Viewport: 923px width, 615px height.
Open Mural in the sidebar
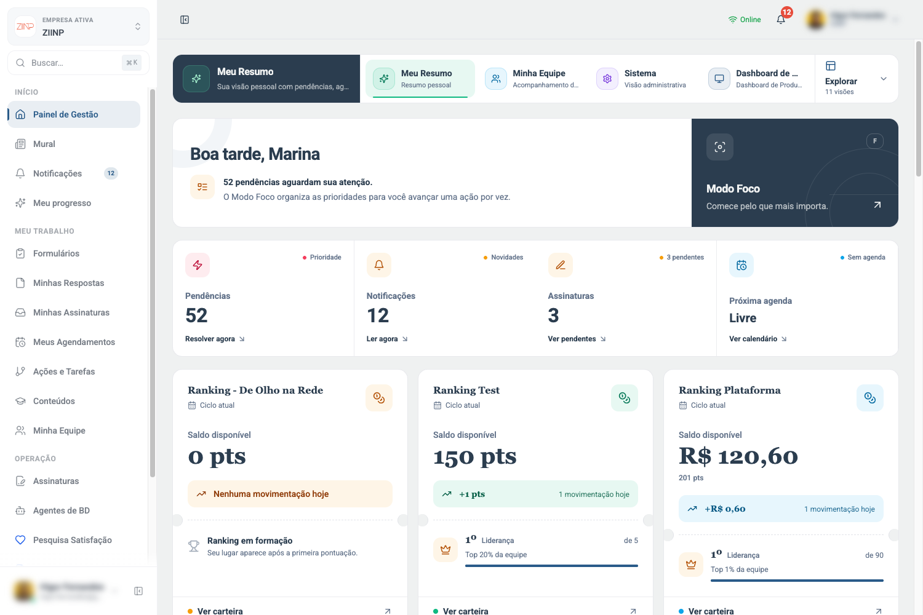[x=74, y=144]
